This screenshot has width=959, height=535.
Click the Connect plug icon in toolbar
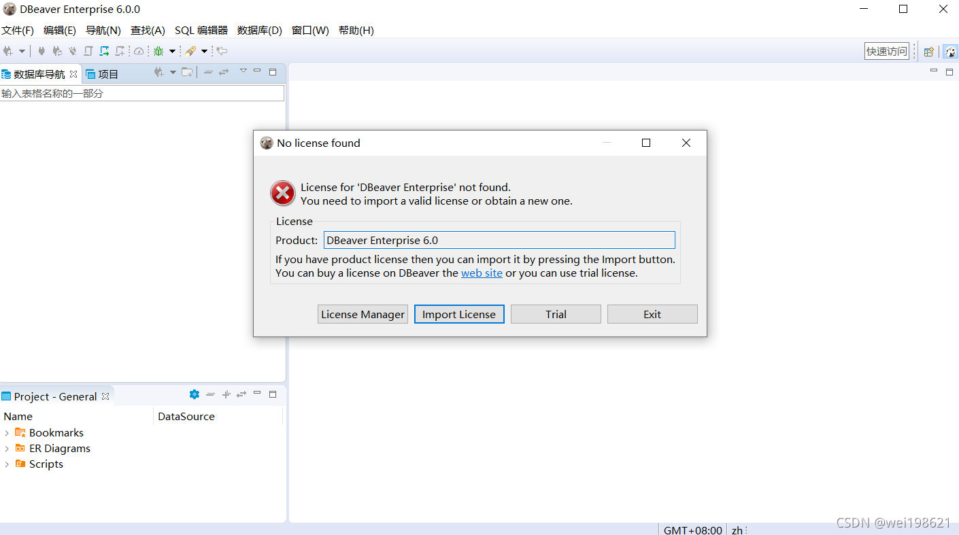[x=42, y=51]
